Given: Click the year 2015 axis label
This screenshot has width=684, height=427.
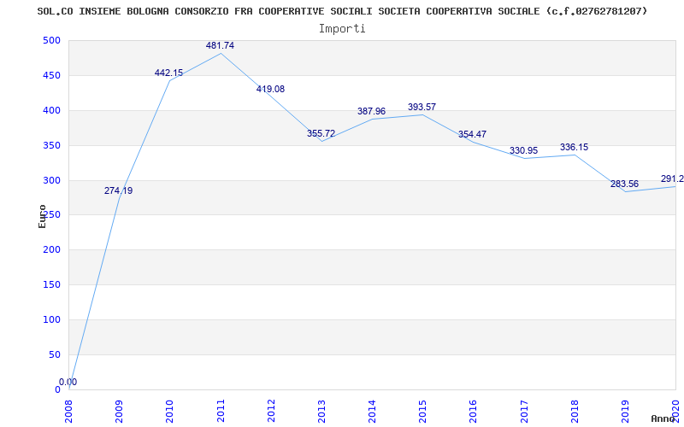Looking at the screenshot, I should point(422,411).
